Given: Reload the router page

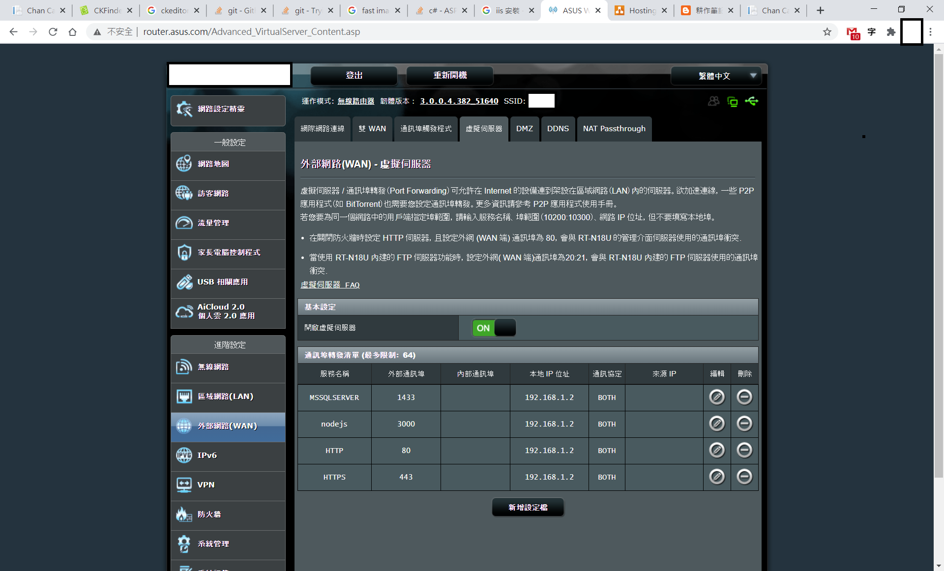Looking at the screenshot, I should tap(53, 32).
